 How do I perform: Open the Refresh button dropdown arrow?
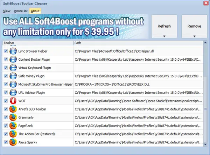[164, 36]
